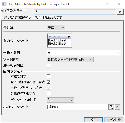This screenshot has width=125, height=123.
Task: Open the データセット識別子 dropdown showing なし
Action: click(60, 100)
